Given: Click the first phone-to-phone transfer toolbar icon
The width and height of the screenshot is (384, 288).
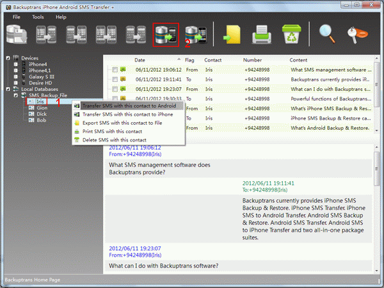Looking at the screenshot, I should click(x=46, y=35).
